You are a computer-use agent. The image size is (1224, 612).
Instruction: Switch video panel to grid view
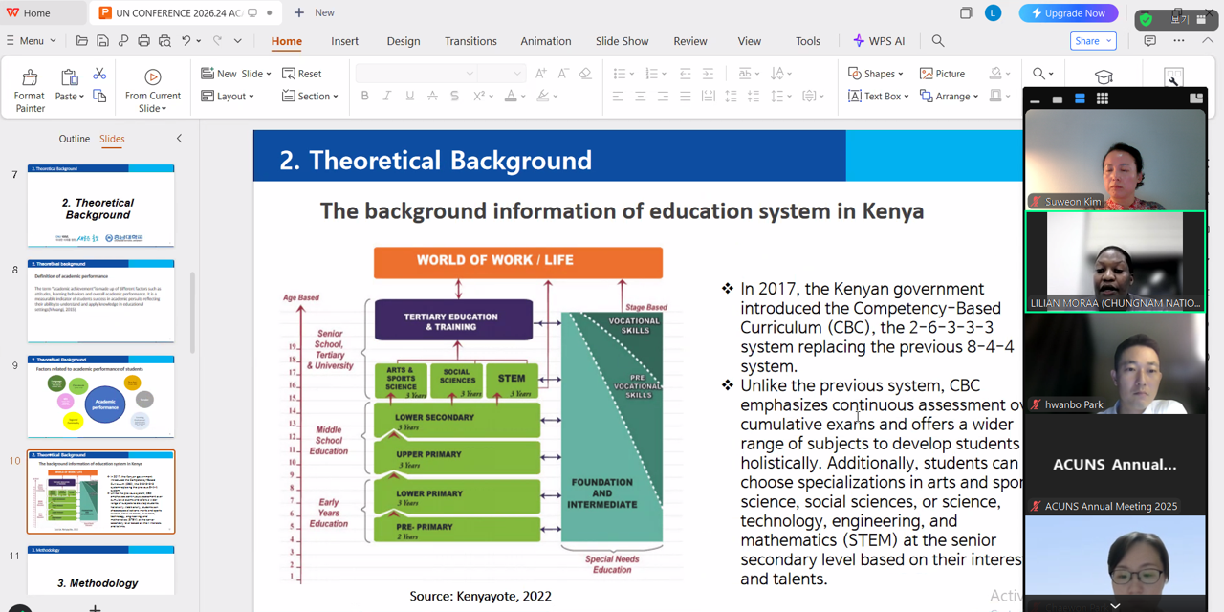[x=1102, y=98]
